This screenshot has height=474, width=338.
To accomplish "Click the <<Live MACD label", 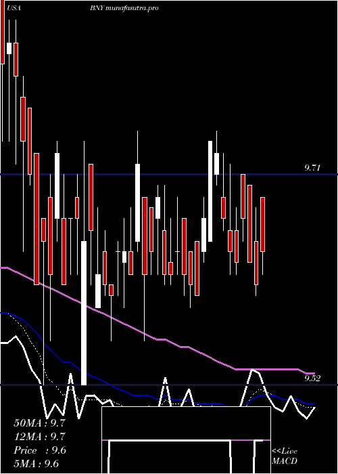I will [x=285, y=456].
